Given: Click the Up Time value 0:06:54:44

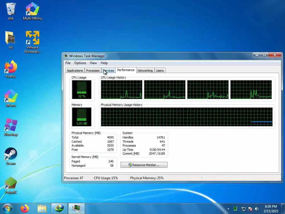Looking at the screenshot, I should click(158, 150).
